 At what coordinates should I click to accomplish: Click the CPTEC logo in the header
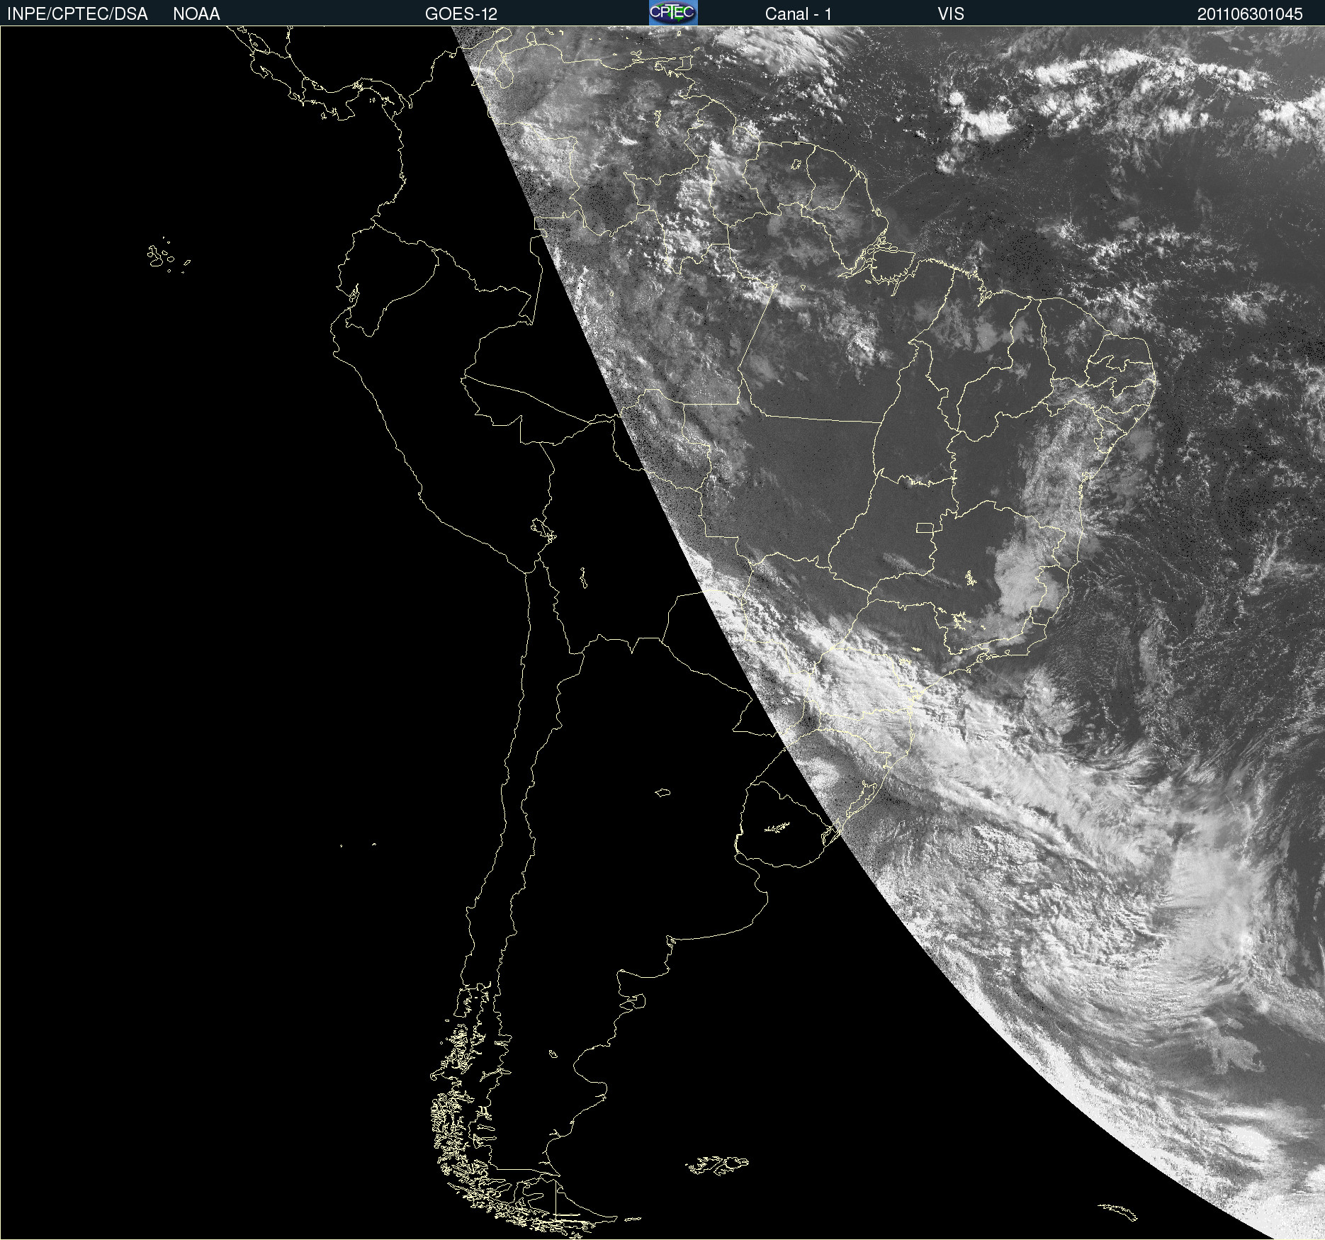click(673, 13)
